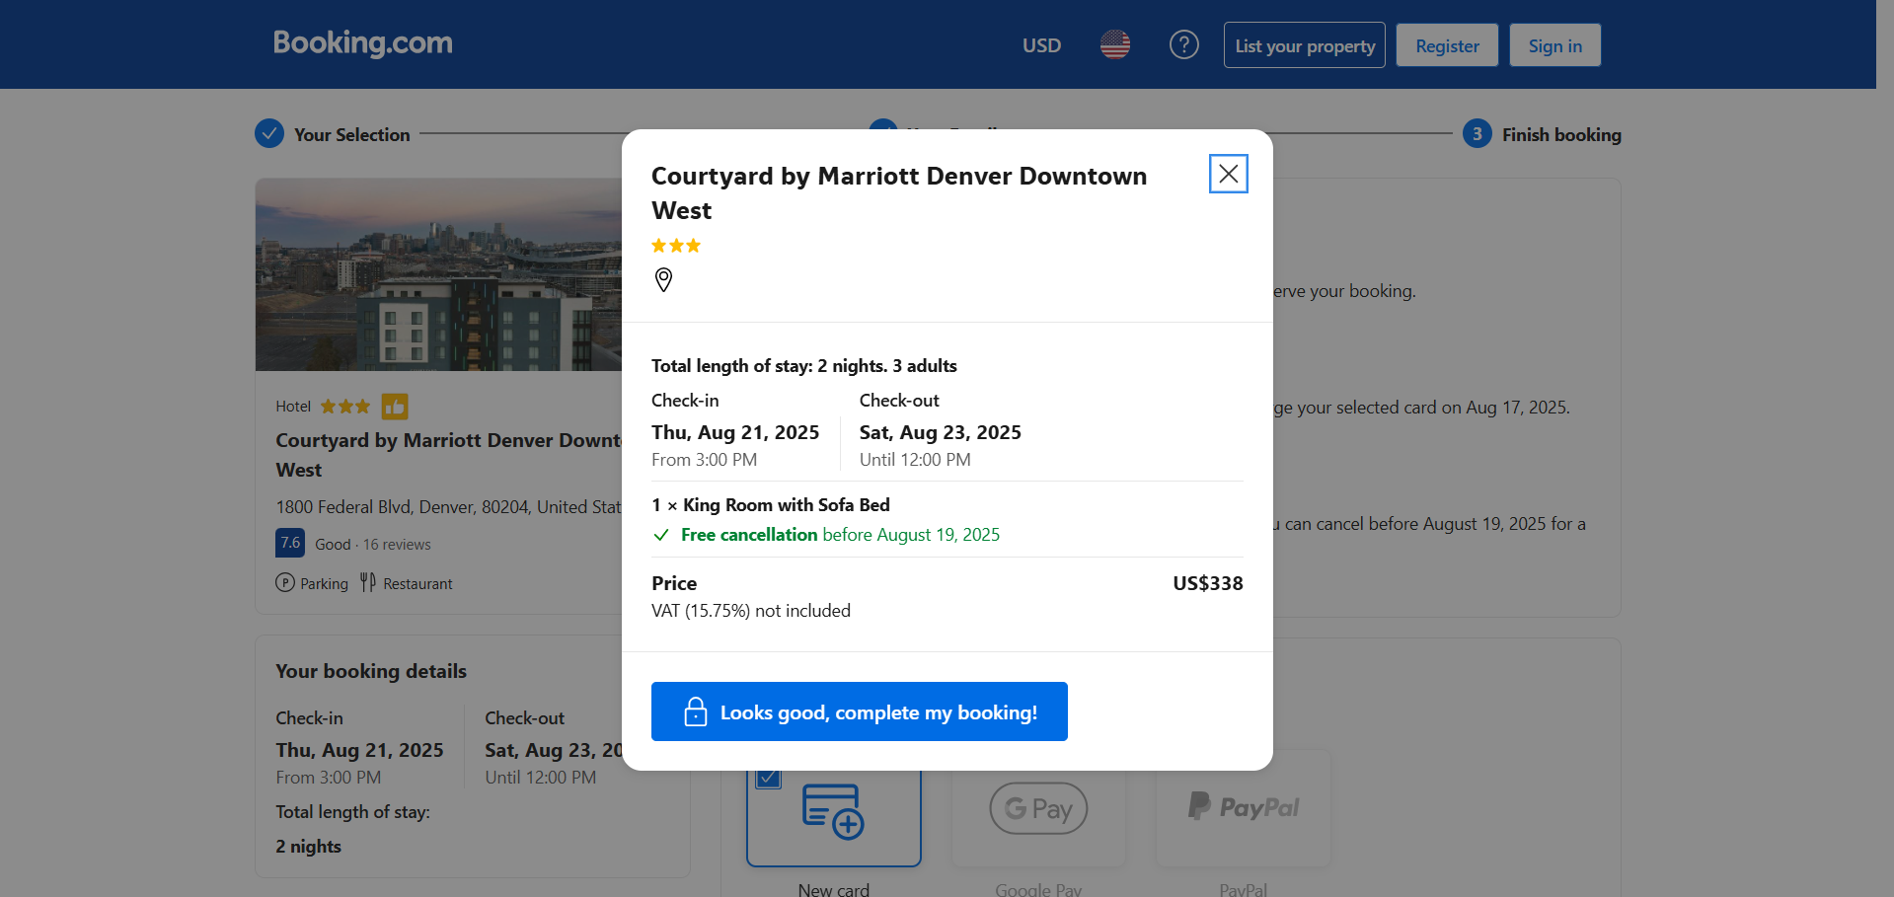Click Your Selection step checkmark icon
The height and width of the screenshot is (897, 1894).
[x=269, y=133]
